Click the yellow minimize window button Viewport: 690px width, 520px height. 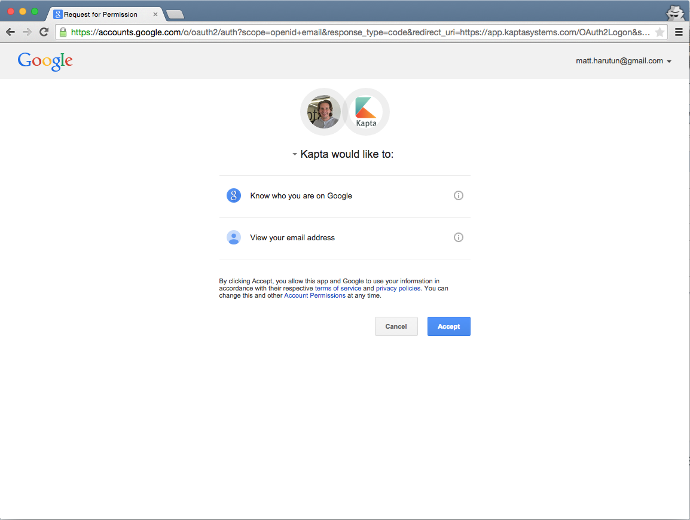coord(23,11)
